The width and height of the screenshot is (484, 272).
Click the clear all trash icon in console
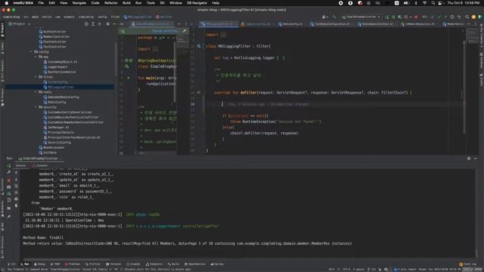pyautogui.click(x=16, y=206)
